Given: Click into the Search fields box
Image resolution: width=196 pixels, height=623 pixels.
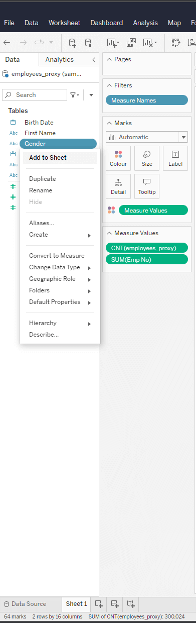Looking at the screenshot, I should [x=35, y=95].
